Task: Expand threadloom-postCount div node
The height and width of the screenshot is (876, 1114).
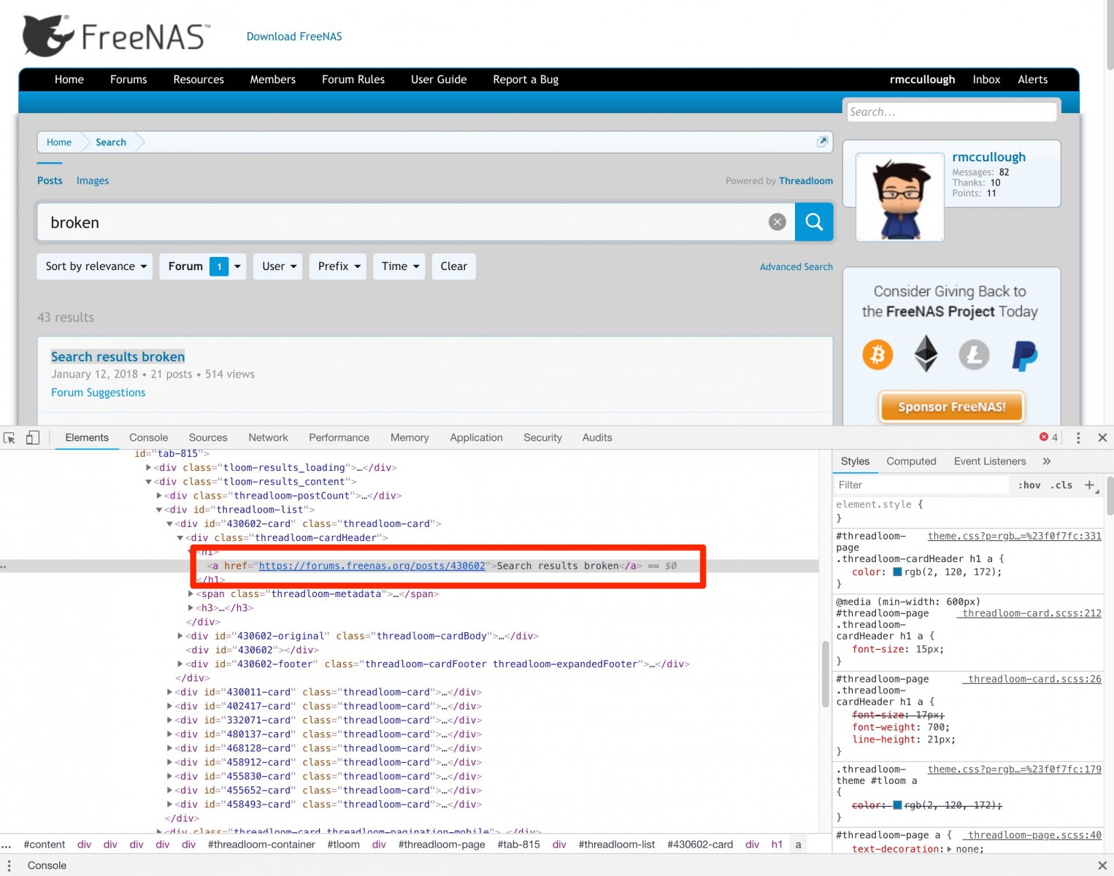Action: [x=159, y=496]
